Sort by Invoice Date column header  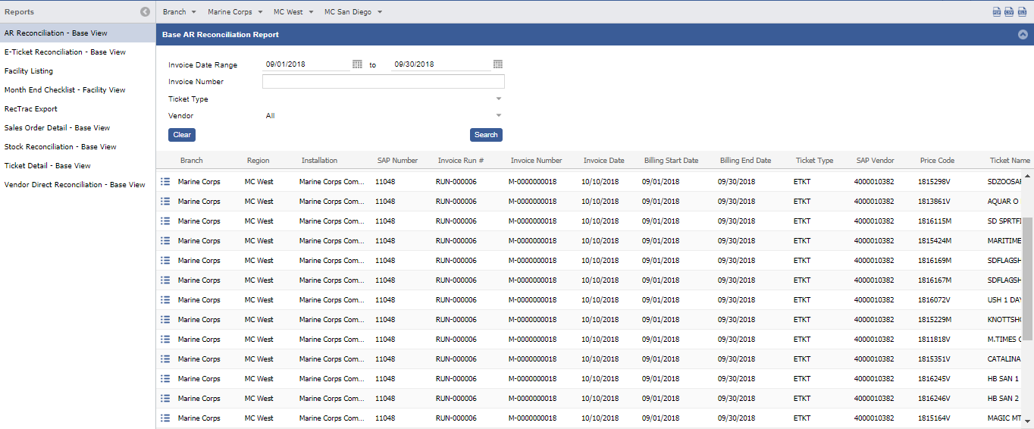pyautogui.click(x=603, y=161)
